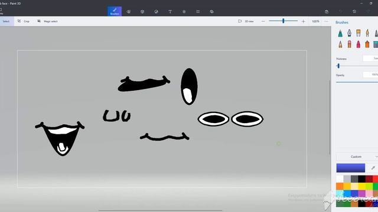This screenshot has height=212, width=378.
Task: Select the black swatch in top palette row
Action: (x=361, y=179)
